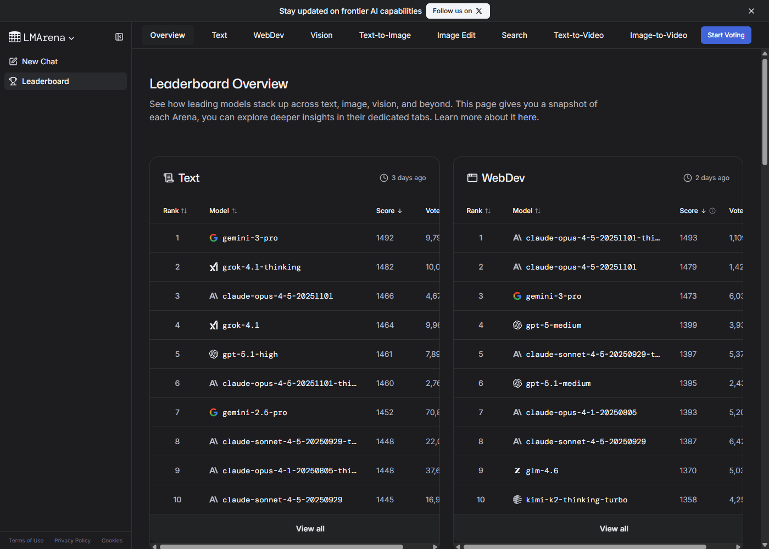Click the Google icon next to gemini-3-pro in Text
The image size is (769, 549).
214,238
